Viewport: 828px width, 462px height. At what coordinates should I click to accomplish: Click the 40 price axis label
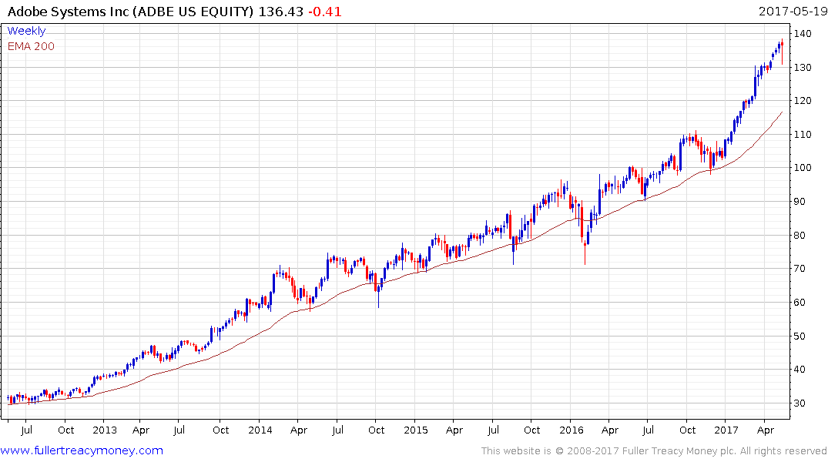[x=800, y=369]
